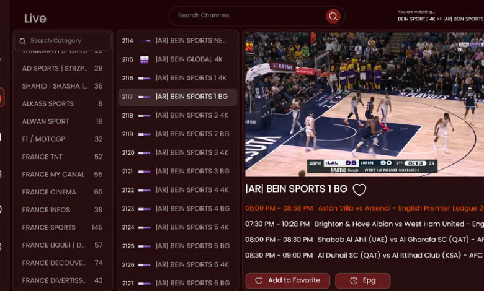Click the red search magnifier button
The height and width of the screenshot is (291, 484).
click(x=333, y=16)
